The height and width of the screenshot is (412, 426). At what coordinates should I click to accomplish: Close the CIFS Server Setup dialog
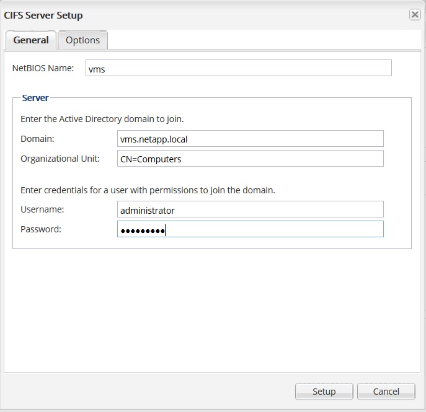[x=414, y=15]
